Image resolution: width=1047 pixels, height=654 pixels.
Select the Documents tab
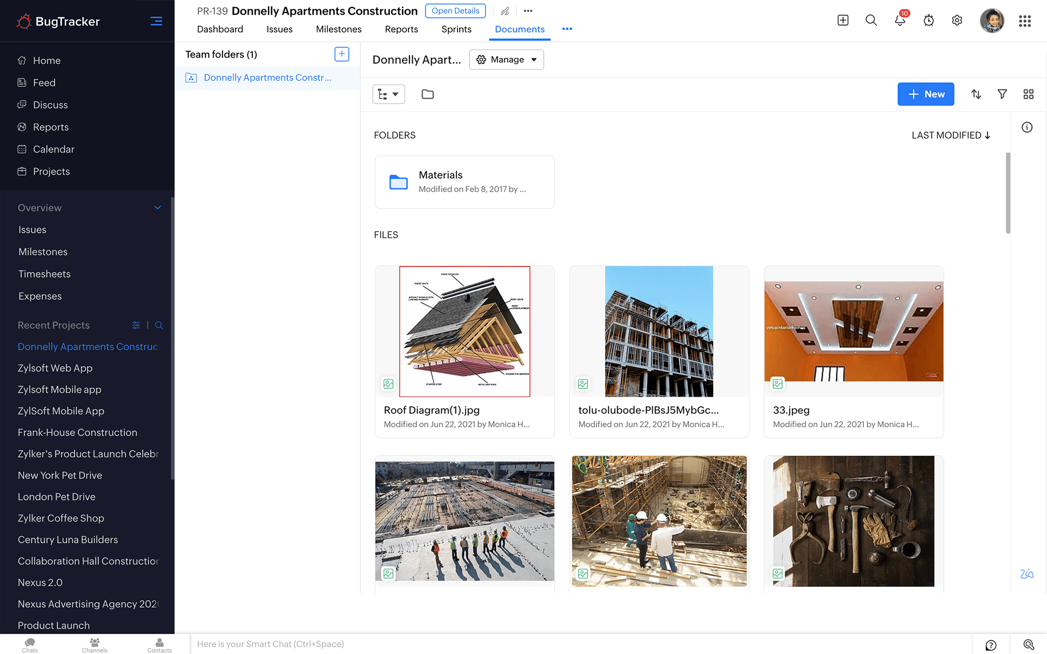520,29
